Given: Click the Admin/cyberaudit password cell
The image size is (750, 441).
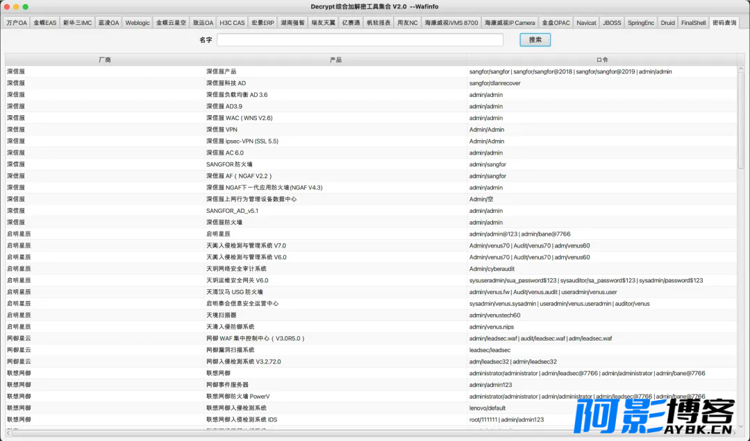Looking at the screenshot, I should (602, 269).
